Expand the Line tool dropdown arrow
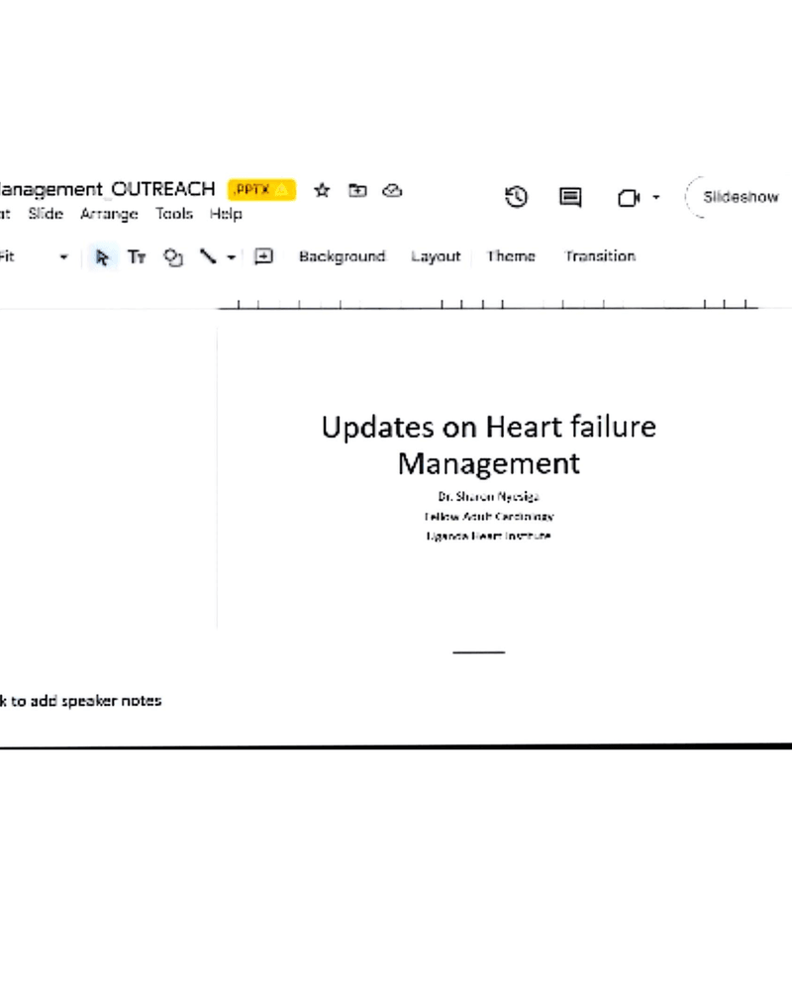The width and height of the screenshot is (792, 990). click(x=231, y=257)
